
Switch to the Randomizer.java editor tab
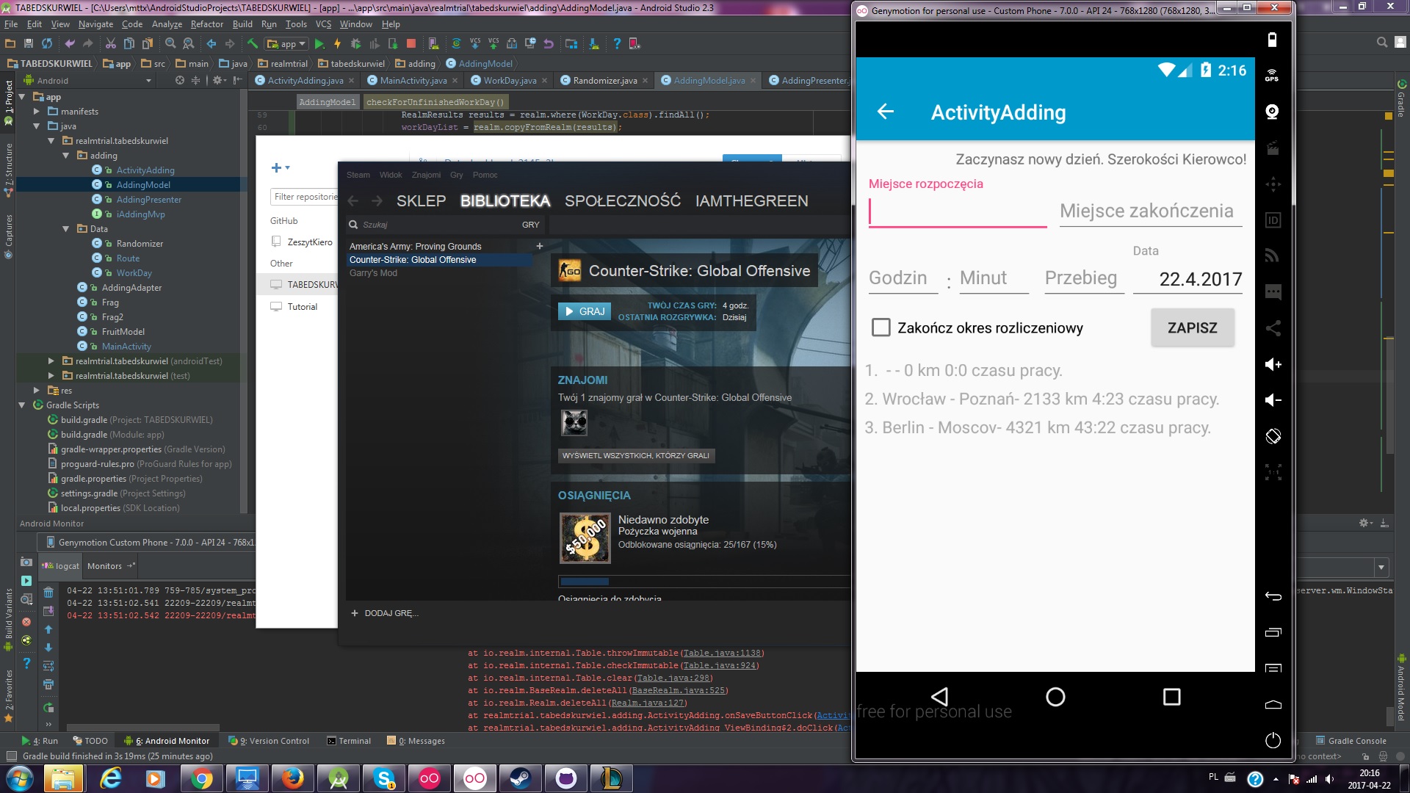[x=605, y=81]
